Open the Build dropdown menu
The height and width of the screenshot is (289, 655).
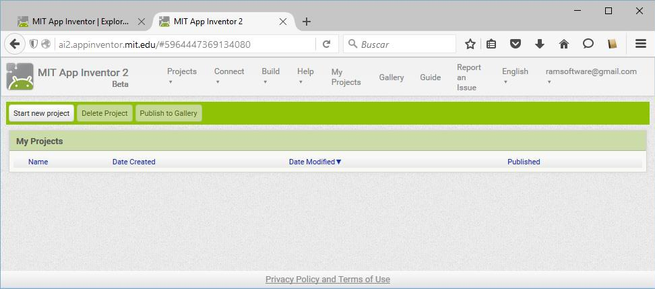coord(270,76)
